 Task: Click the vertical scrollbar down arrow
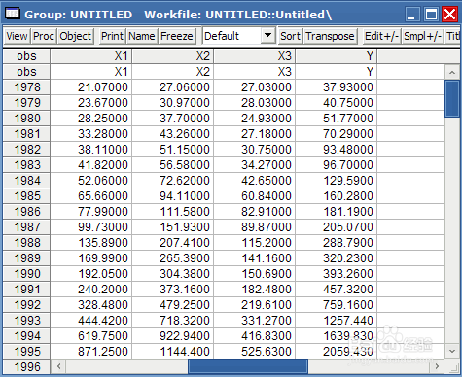[x=452, y=351]
